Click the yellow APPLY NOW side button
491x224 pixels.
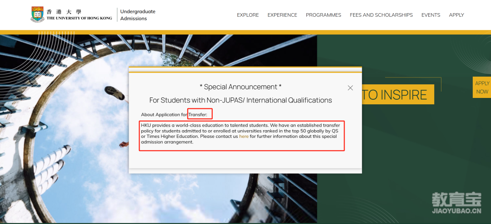coord(482,88)
